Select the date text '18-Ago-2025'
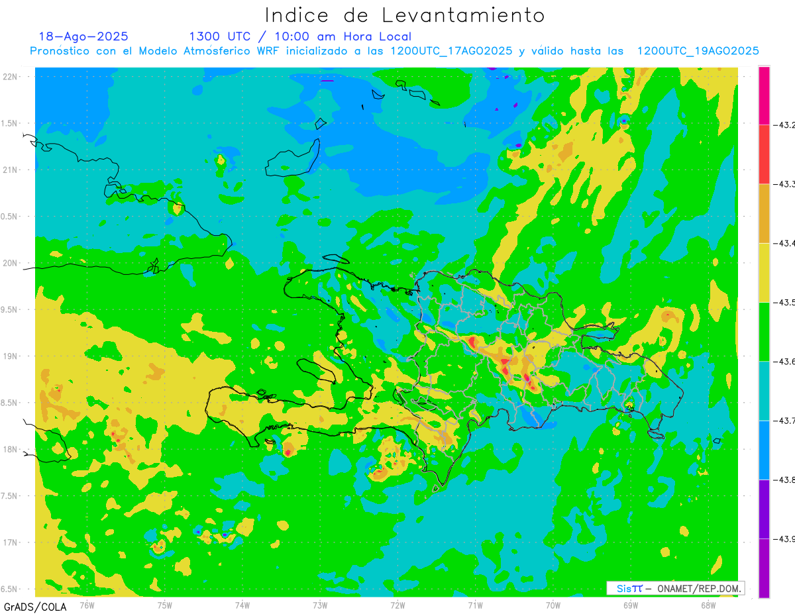The width and height of the screenshot is (795, 614). coord(83,36)
